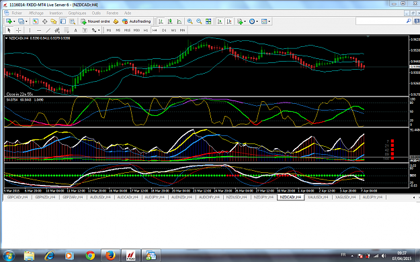Viewport: 420px width, 262px height.
Task: Switch to line chart mode
Action: click(179, 21)
